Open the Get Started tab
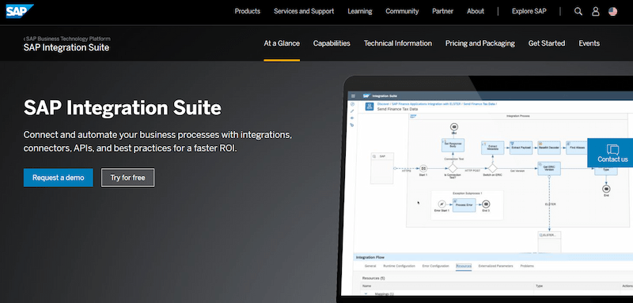Screen dimensions: 633x303 pyautogui.click(x=547, y=43)
